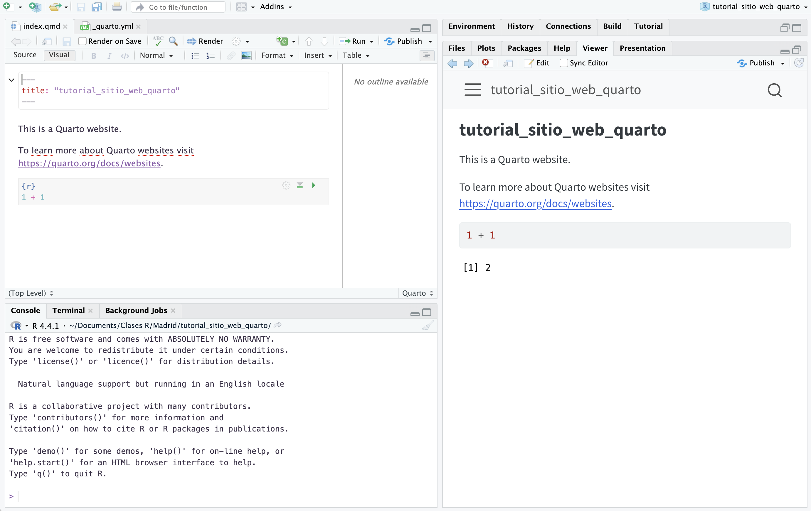Open the Insert menu dropdown
Image resolution: width=811 pixels, height=511 pixels.
click(318, 55)
